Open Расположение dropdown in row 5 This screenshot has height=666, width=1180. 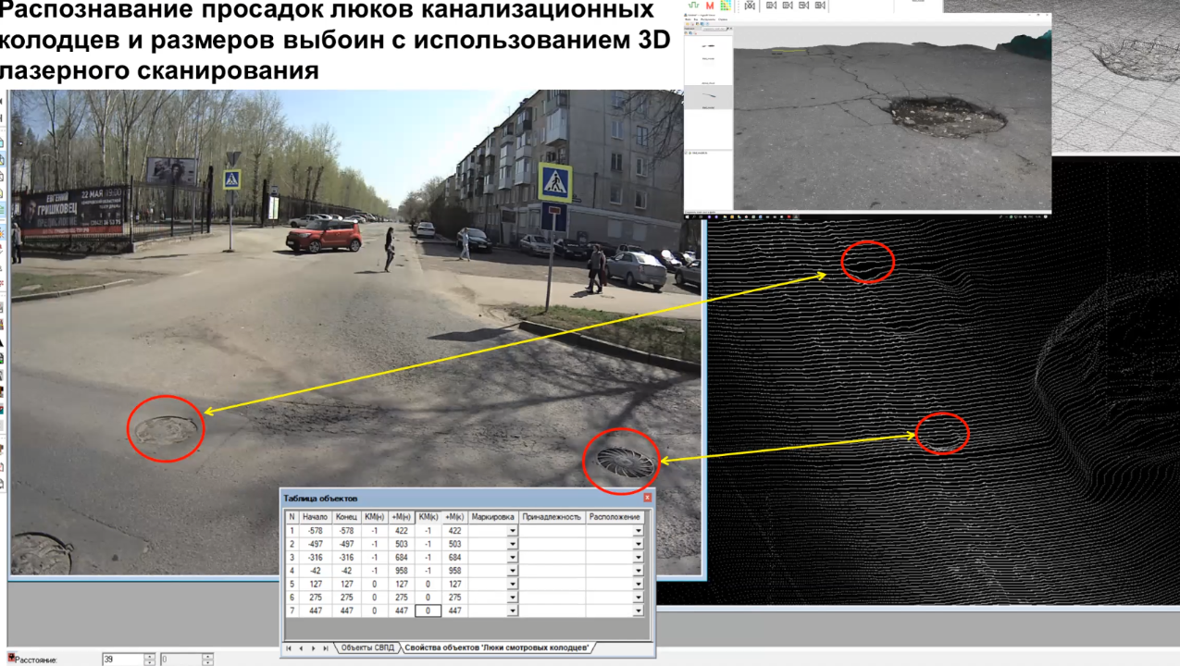tap(638, 585)
